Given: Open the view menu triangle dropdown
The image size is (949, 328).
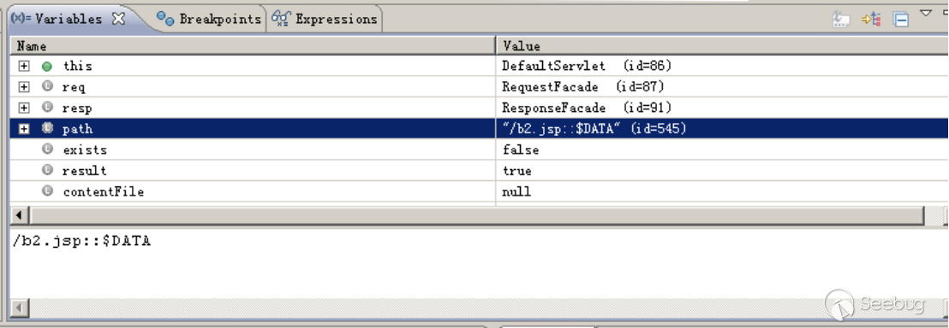Looking at the screenshot, I should [x=926, y=13].
